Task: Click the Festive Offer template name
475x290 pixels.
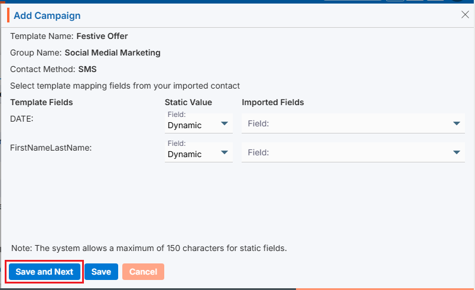Action: tap(102, 36)
